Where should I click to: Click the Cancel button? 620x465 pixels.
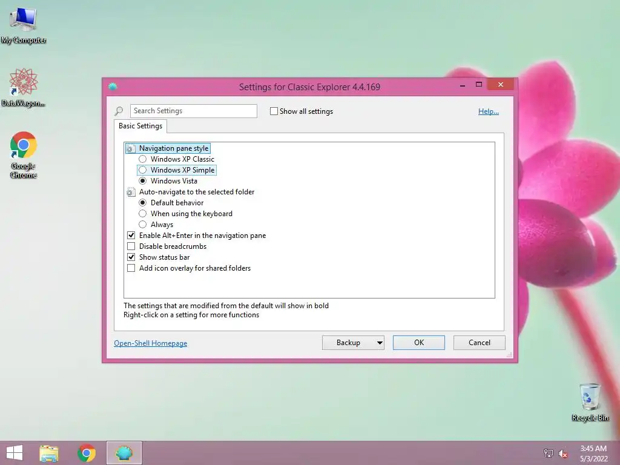tap(480, 343)
